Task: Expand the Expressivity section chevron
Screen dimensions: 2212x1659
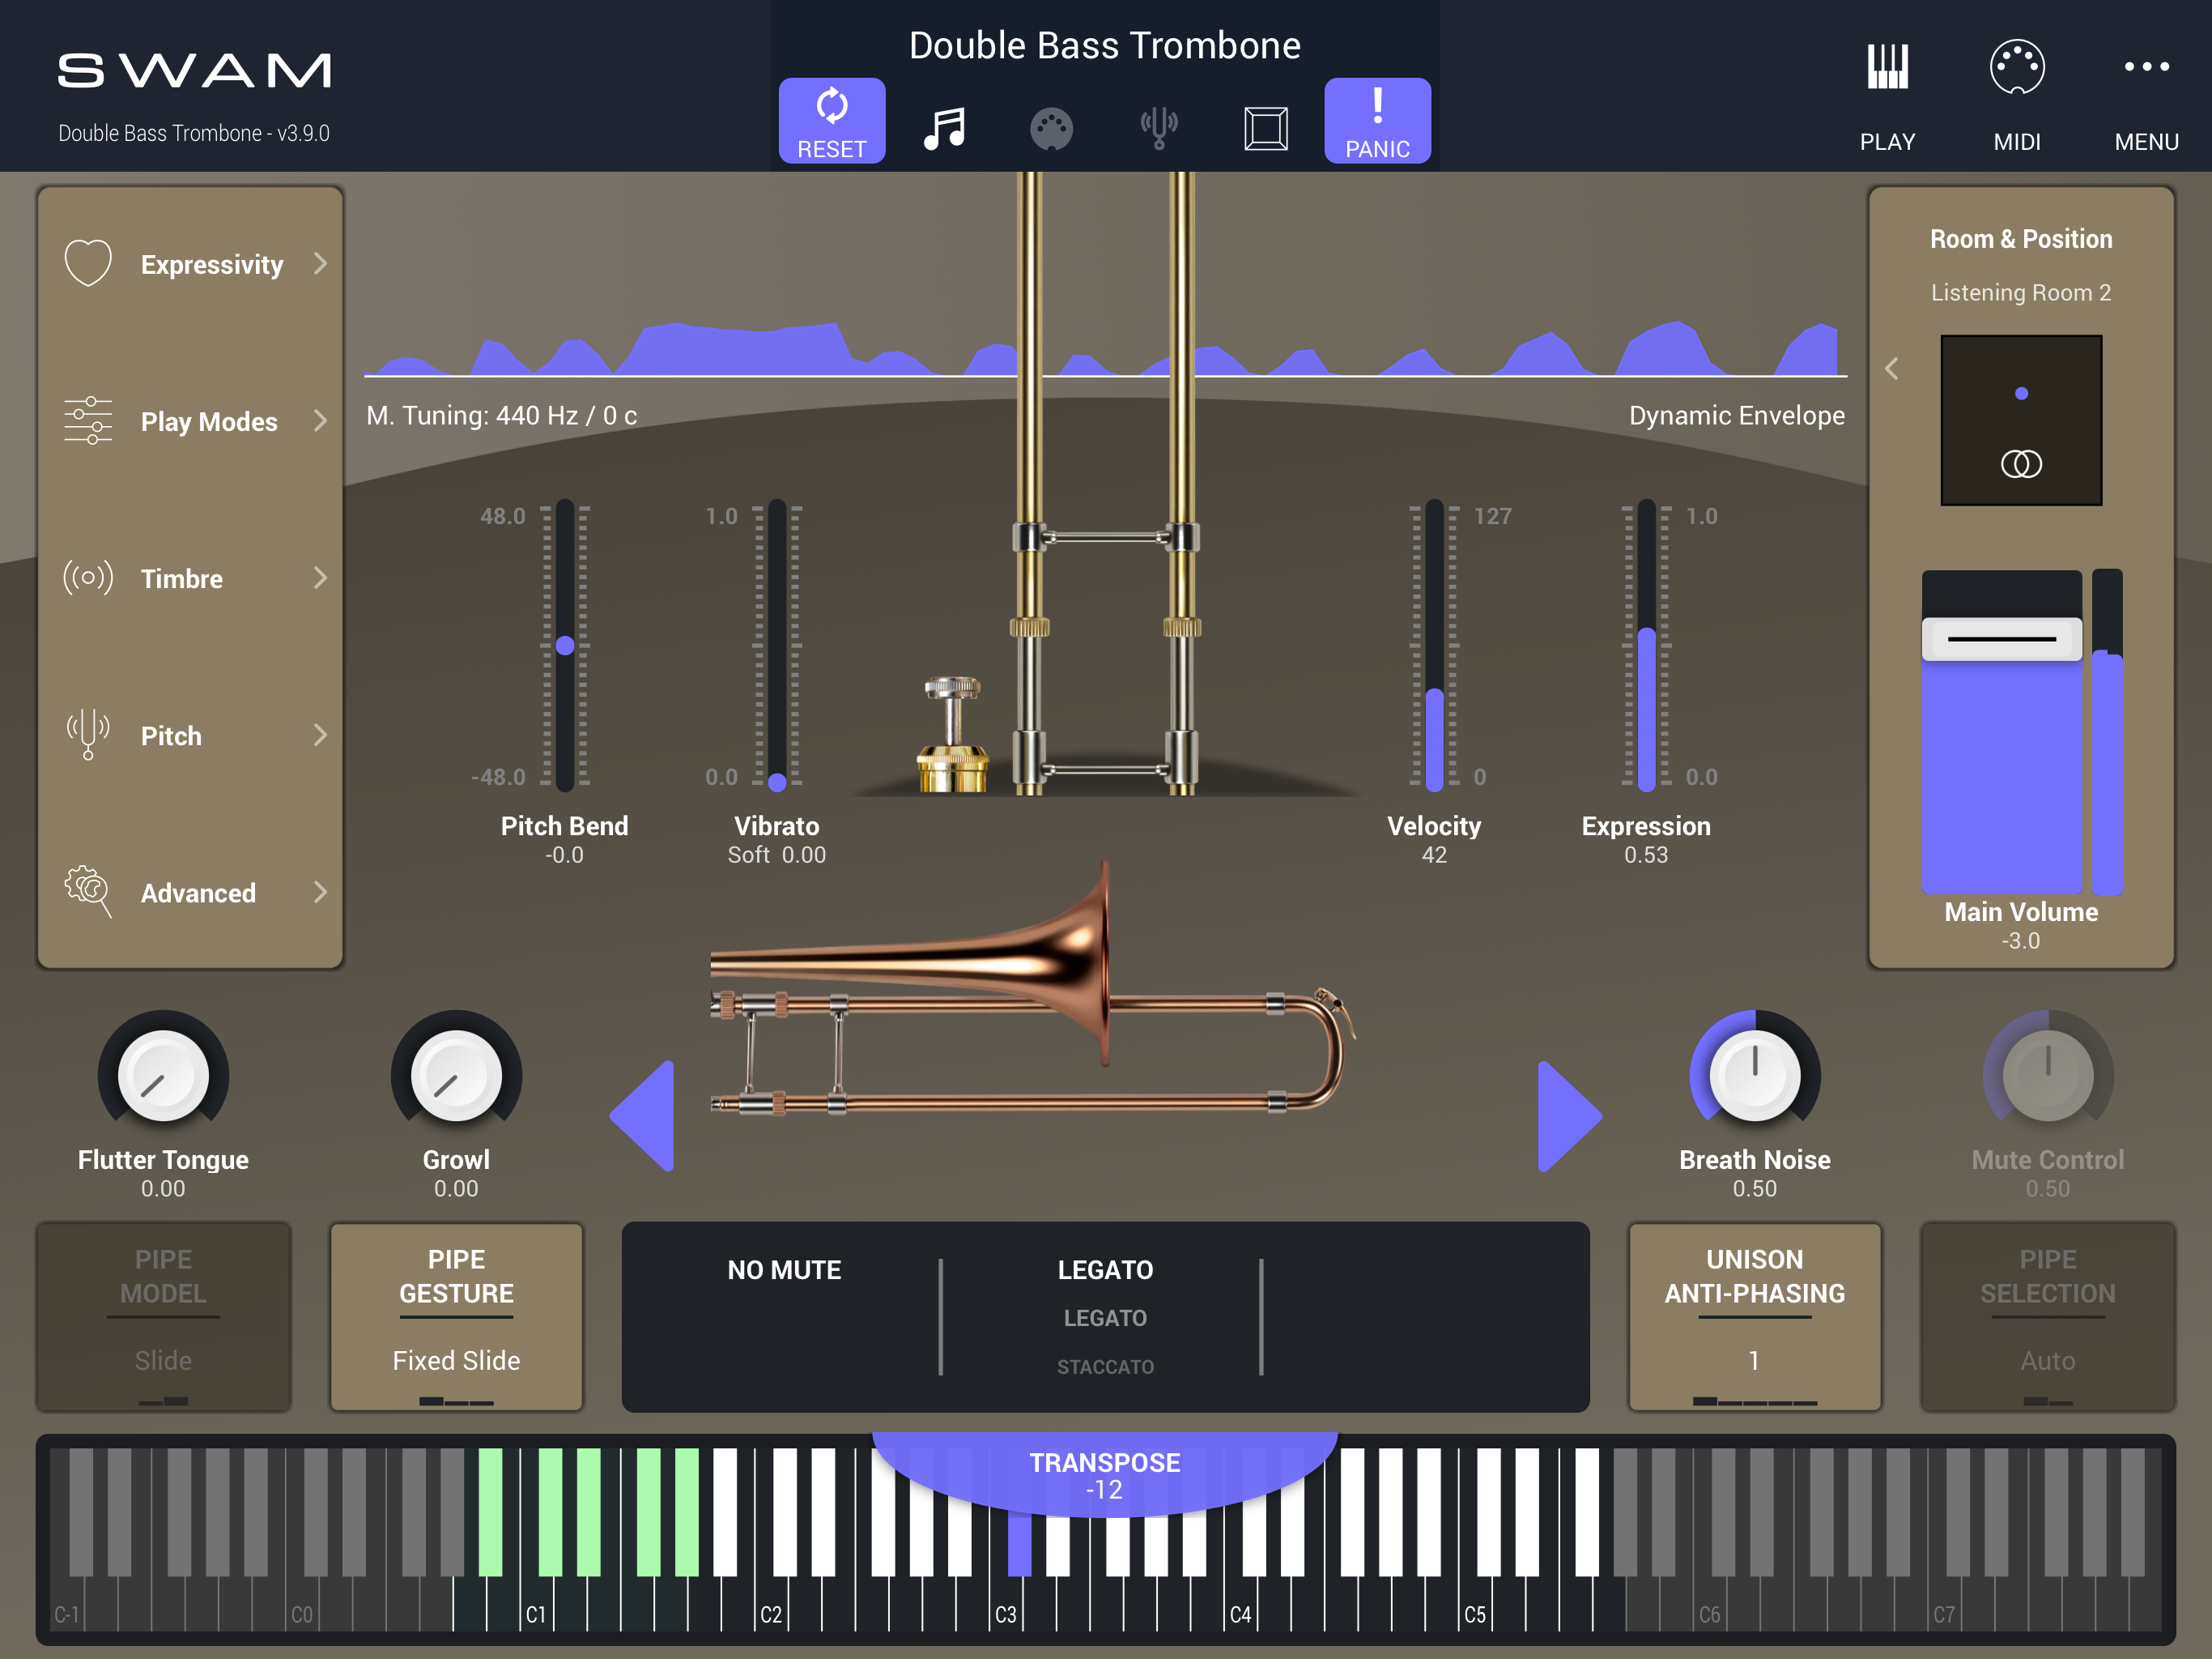Action: tap(320, 263)
